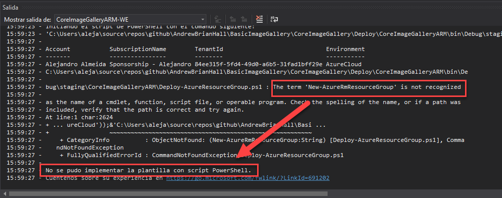The width and height of the screenshot is (502, 198).
Task: Click the 'Mostrar salida de:' label
Action: (x=27, y=20)
